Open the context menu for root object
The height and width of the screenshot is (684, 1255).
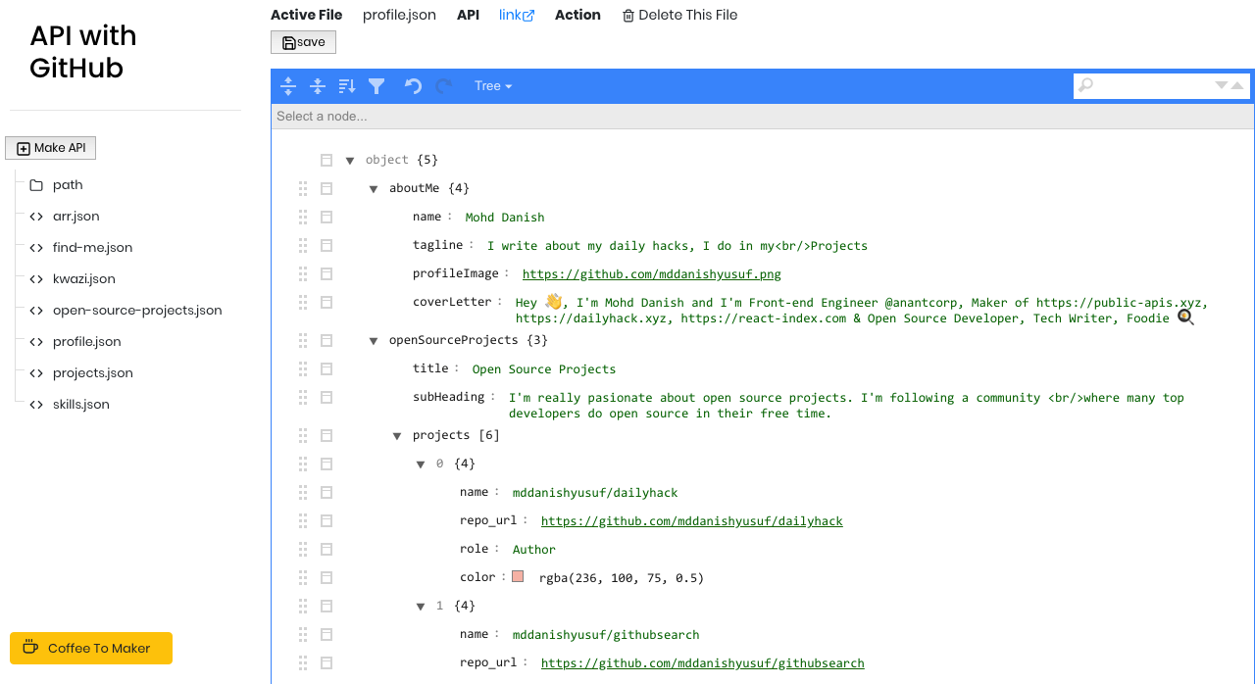coord(326,160)
